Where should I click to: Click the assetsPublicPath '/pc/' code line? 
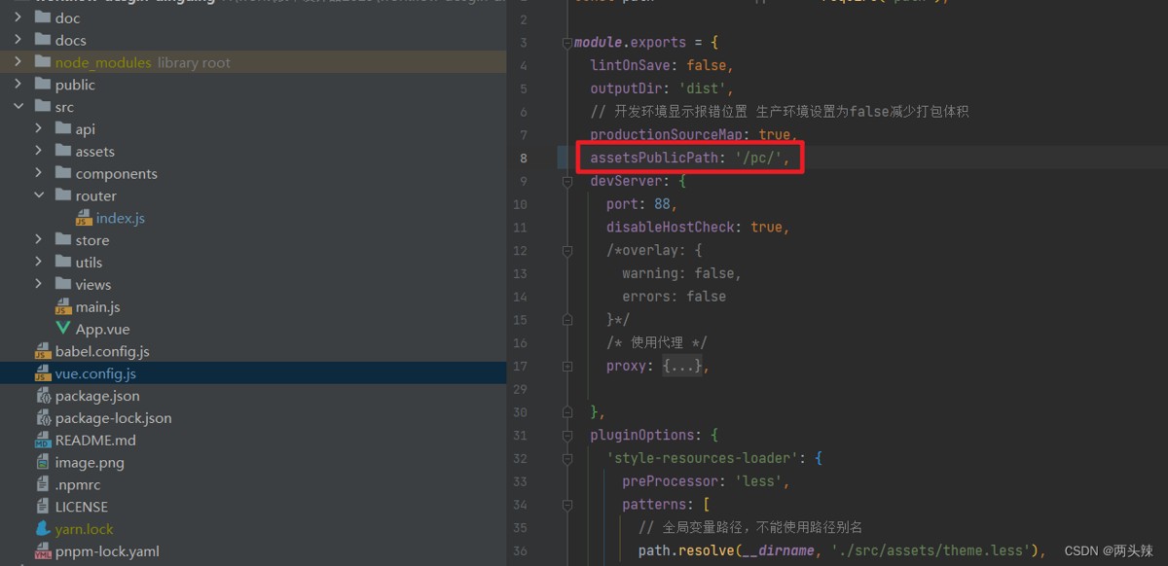(x=689, y=158)
